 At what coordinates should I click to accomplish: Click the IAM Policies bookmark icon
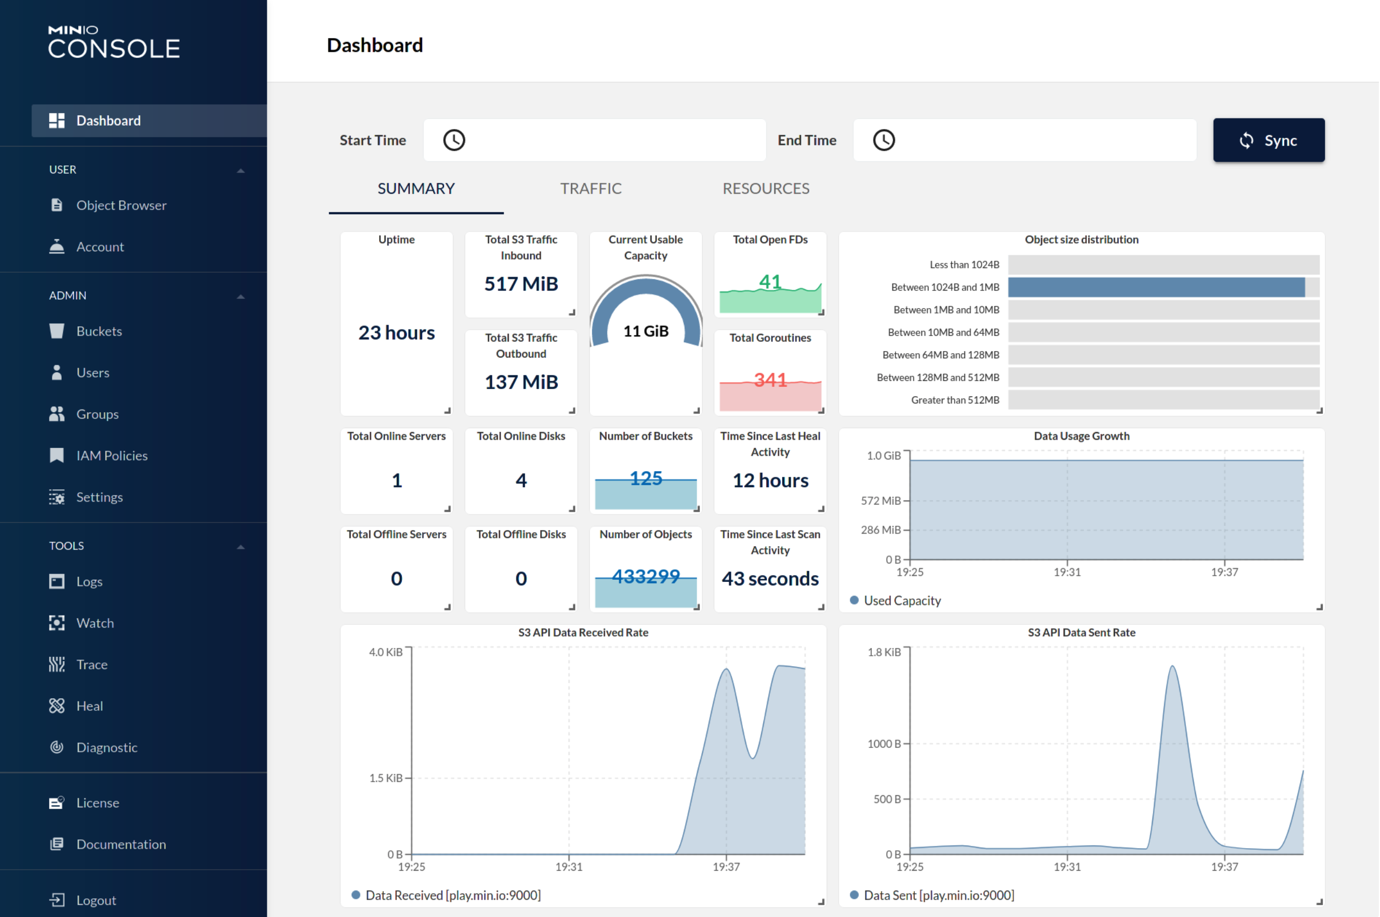click(57, 456)
